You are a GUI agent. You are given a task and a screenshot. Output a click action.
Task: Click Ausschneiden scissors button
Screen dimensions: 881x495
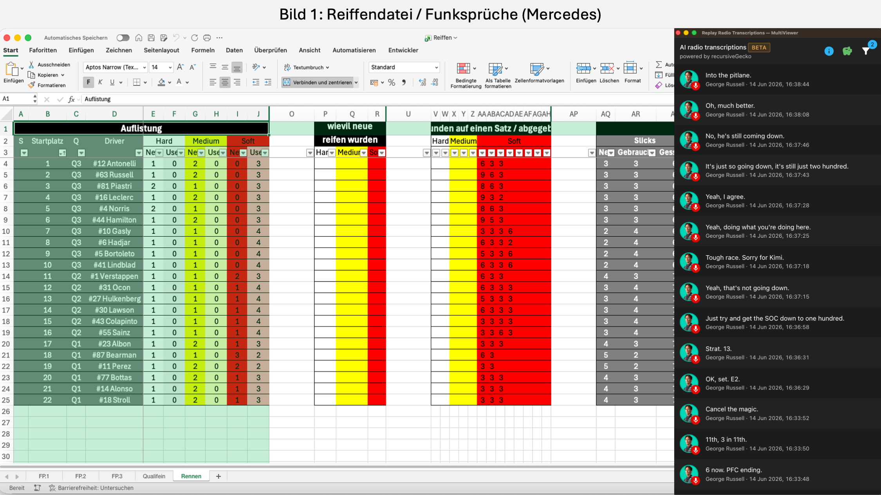point(49,65)
